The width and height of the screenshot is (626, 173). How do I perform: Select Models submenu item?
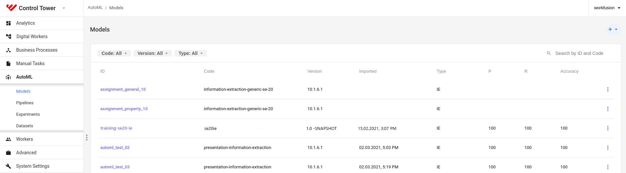[23, 91]
